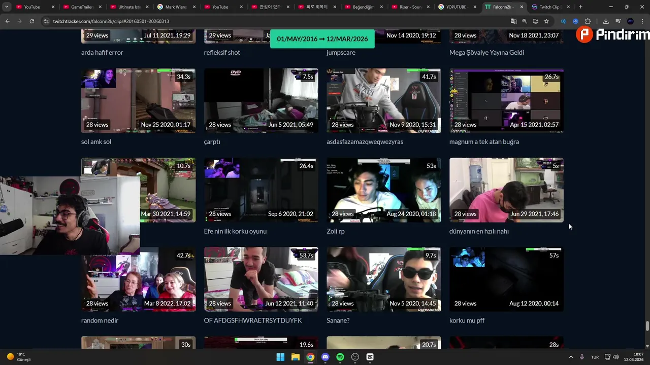650x365 pixels.
Task: Open clip titled 'random nedir'
Action: (100, 320)
